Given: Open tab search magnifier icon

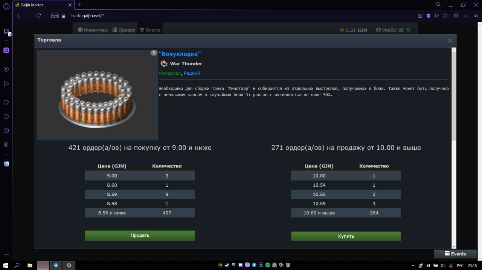Looking at the screenshot, I should 438,5.
